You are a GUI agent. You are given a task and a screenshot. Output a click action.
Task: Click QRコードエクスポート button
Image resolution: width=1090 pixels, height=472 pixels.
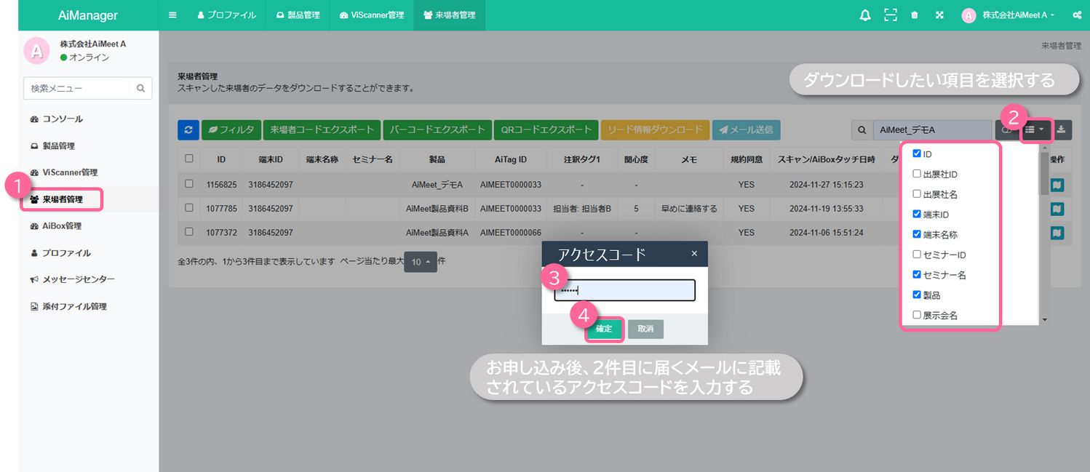pos(546,130)
